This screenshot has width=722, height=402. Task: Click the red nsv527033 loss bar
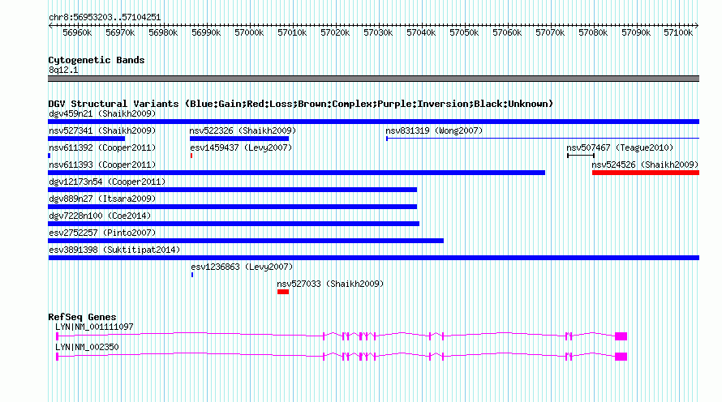(x=283, y=292)
